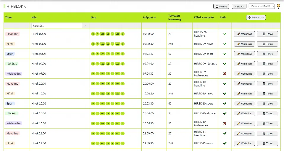Image resolution: width=284 pixels, height=151 pixels.
Task: Toggle the Cs day pill in the 11:00:00 row
Action: click(108, 134)
